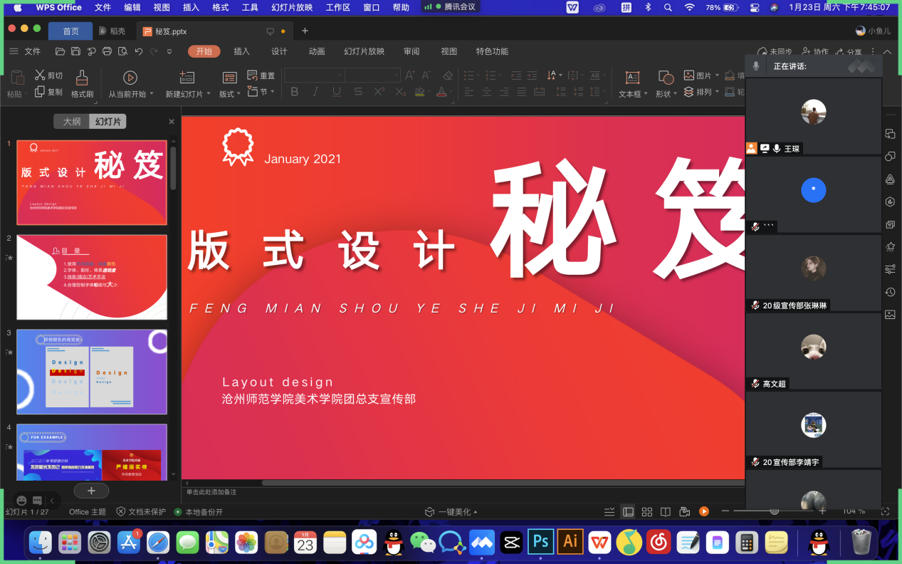Image resolution: width=902 pixels, height=564 pixels.
Task: Open the Shapes (形状) dropdown arrow
Action: click(676, 94)
